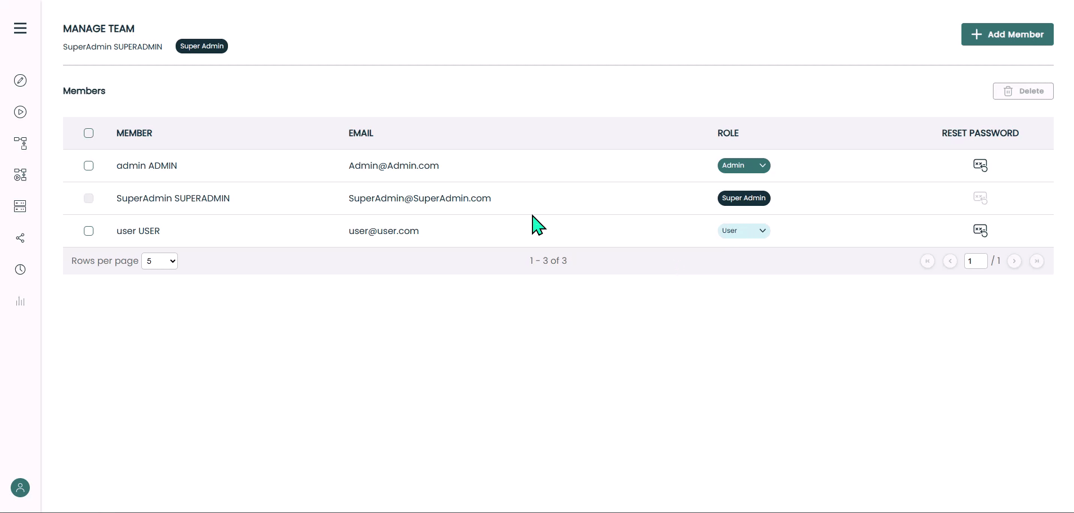Click the Add Member button
Viewport: 1074px width, 513px height.
[1007, 34]
